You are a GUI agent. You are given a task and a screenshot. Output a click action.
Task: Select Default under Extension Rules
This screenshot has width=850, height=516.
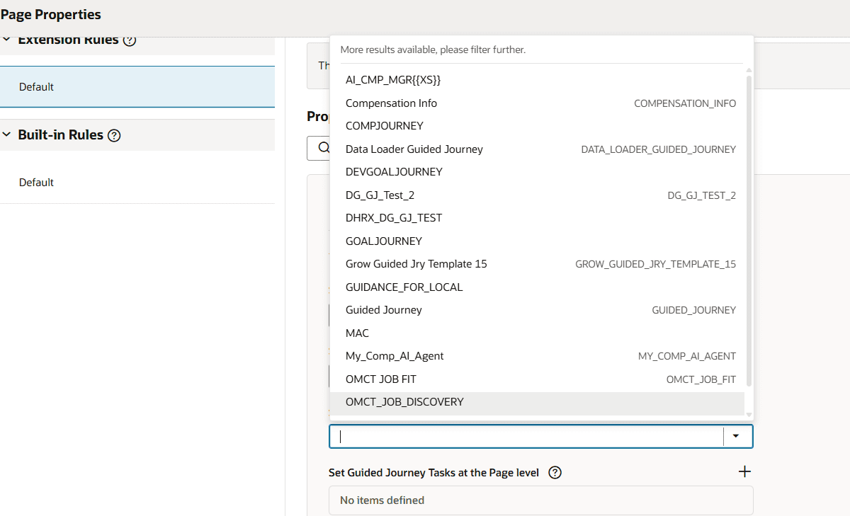click(37, 87)
